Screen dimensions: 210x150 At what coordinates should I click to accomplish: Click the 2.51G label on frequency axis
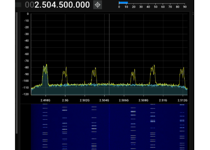point(163,100)
